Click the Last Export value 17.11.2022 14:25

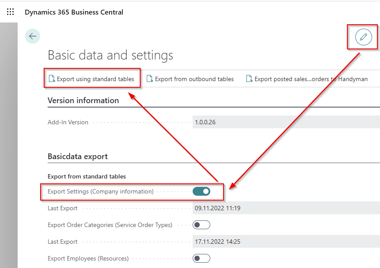click(286, 242)
